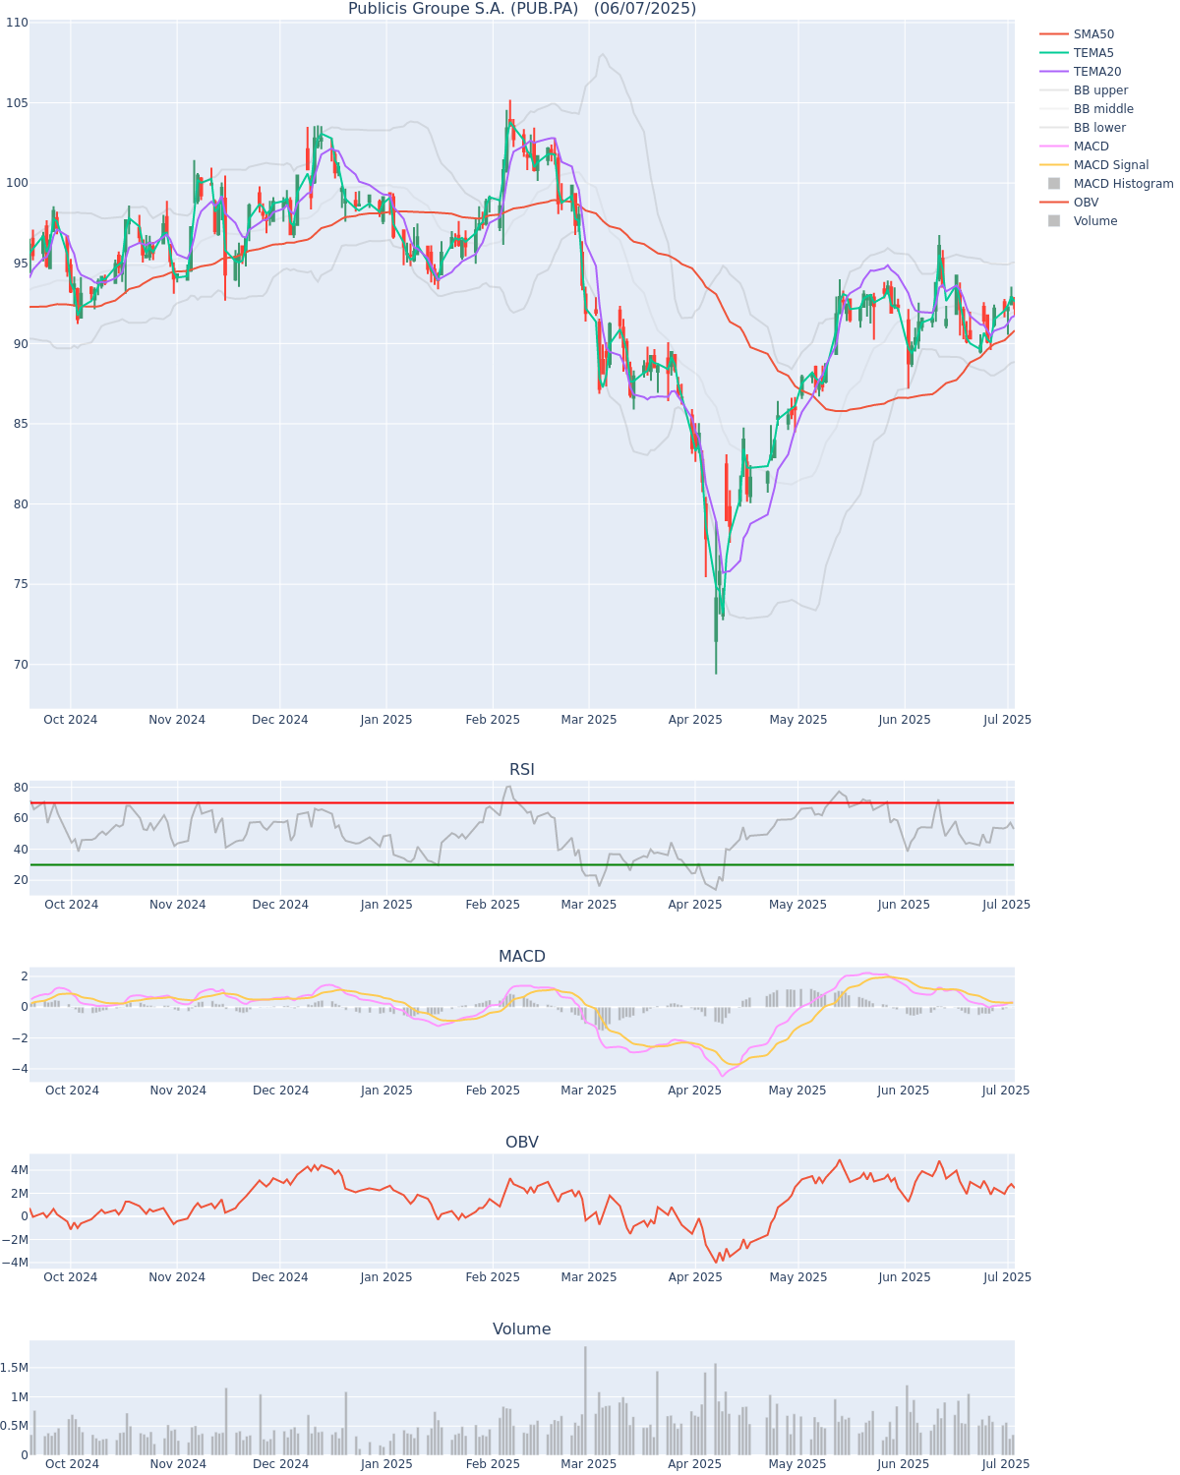Click the red OBV legend line swatch
The height and width of the screenshot is (1475, 1180).
[1054, 203]
